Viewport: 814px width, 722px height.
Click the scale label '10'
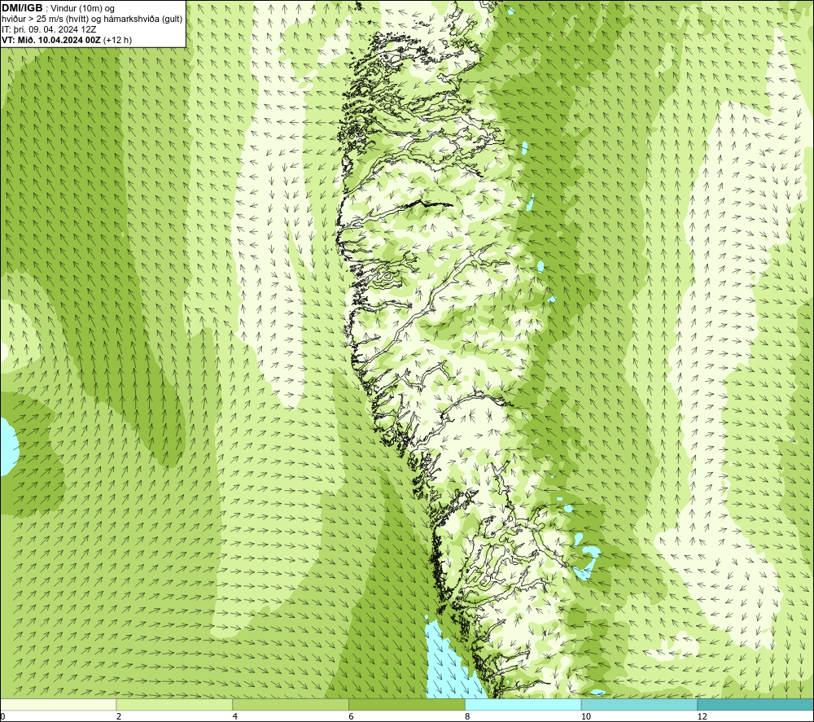coord(586,717)
